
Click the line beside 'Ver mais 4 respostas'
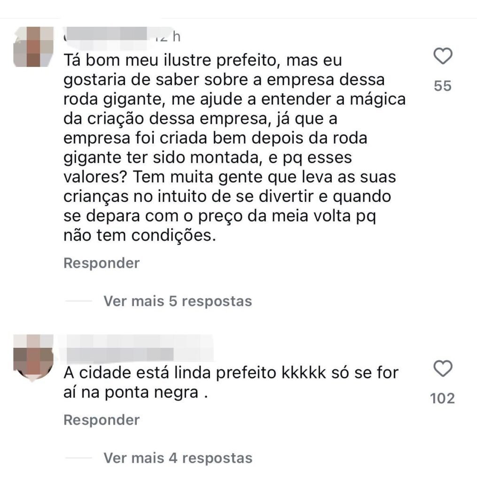pos(78,458)
